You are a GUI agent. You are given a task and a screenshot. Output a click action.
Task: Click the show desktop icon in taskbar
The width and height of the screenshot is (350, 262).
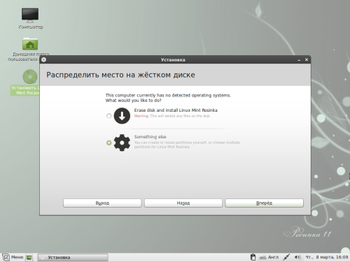point(29,257)
